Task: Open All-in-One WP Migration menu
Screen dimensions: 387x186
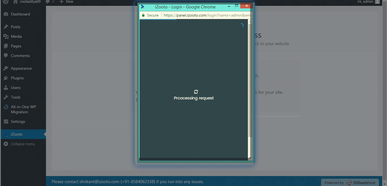Action: 23,109
